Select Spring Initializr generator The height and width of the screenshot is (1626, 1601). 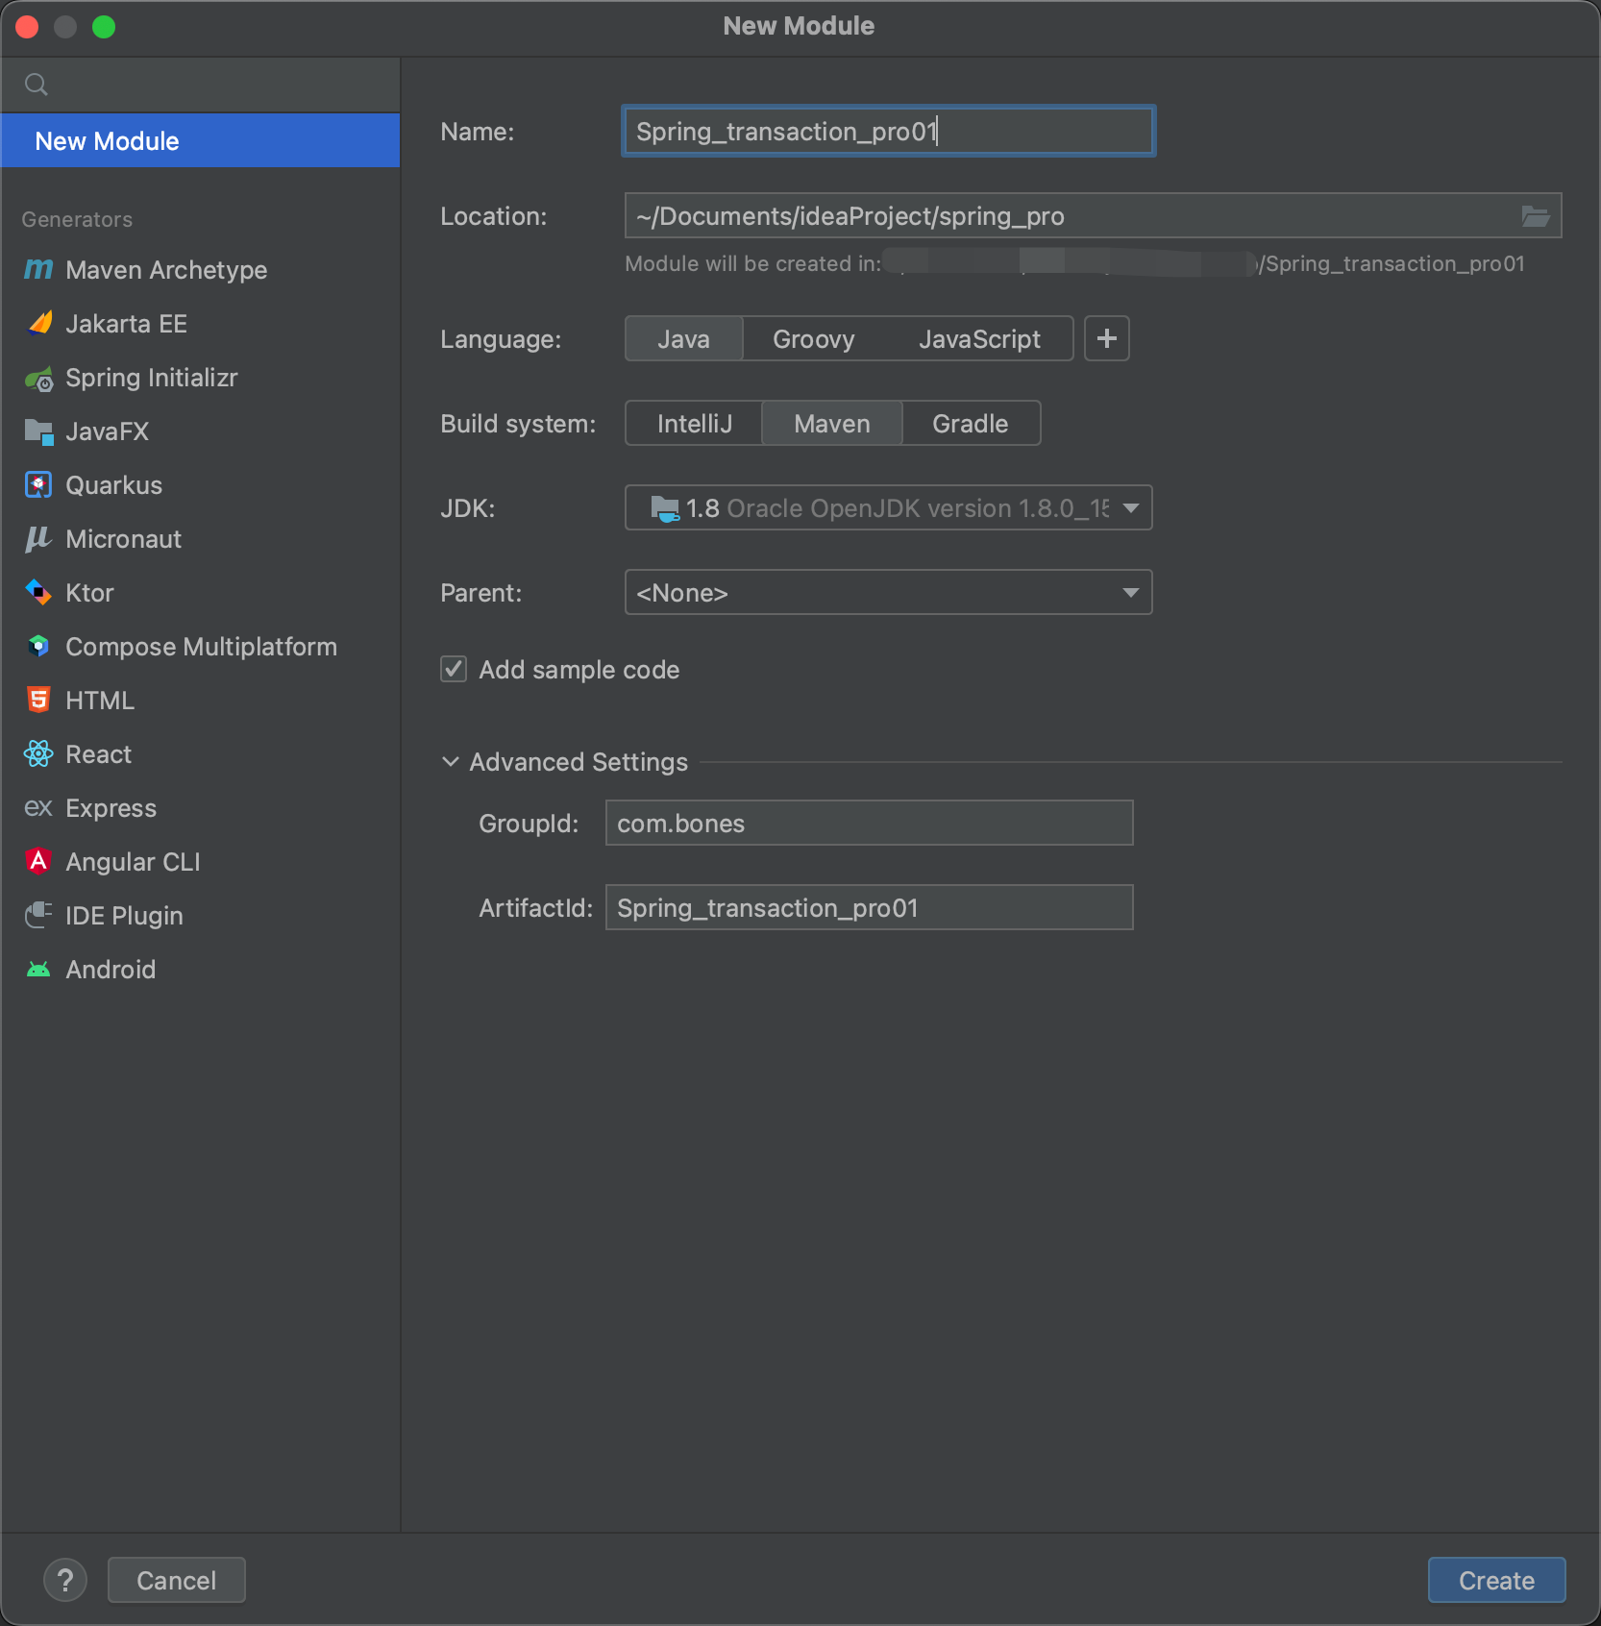click(x=201, y=378)
